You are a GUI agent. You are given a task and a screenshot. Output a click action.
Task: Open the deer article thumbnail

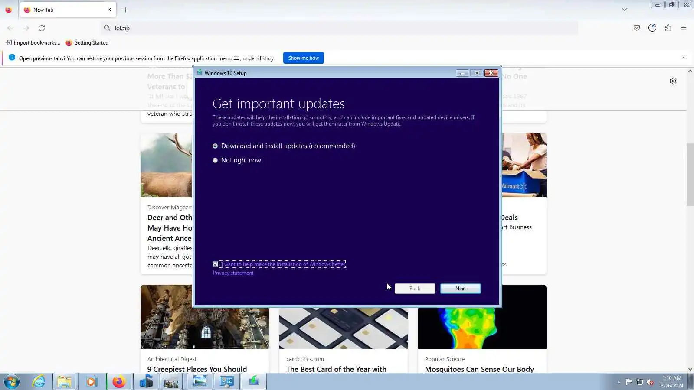166,165
